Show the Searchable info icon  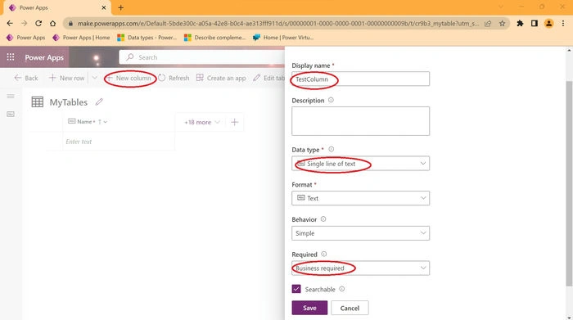tap(341, 289)
